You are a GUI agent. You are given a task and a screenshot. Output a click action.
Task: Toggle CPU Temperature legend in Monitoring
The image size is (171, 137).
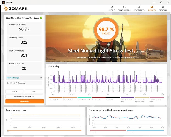(x=84, y=98)
